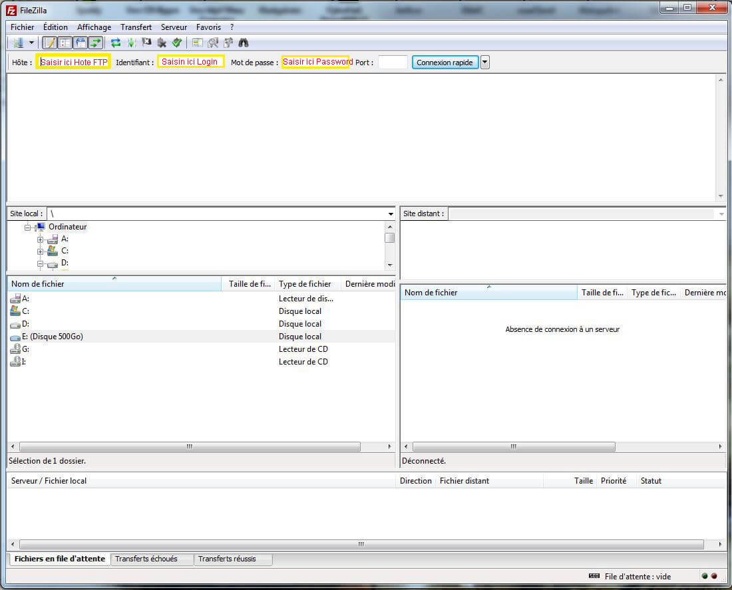Open the Fichier menu
Image resolution: width=732 pixels, height=590 pixels.
pos(23,27)
